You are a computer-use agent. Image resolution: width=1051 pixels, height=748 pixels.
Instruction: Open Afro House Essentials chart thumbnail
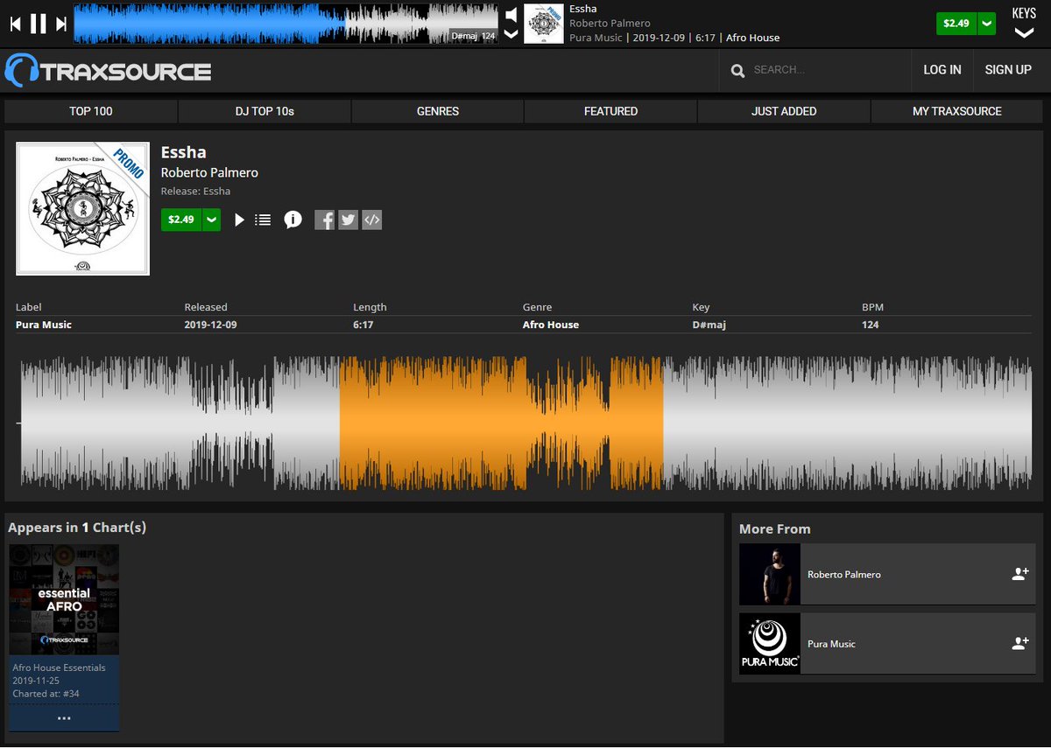point(64,599)
